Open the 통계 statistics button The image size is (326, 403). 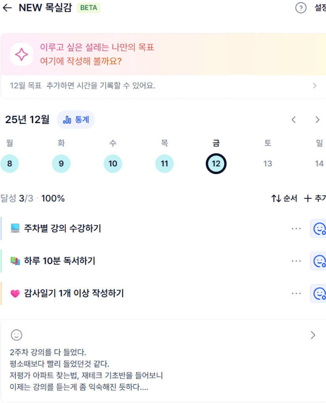(x=76, y=120)
